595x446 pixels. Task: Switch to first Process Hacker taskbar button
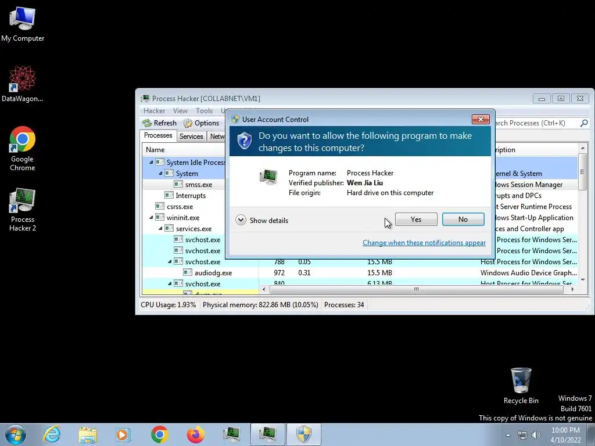[x=231, y=434]
